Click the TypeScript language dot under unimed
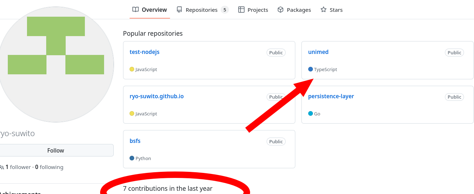Image resolution: width=474 pixels, height=194 pixels. coord(310,69)
